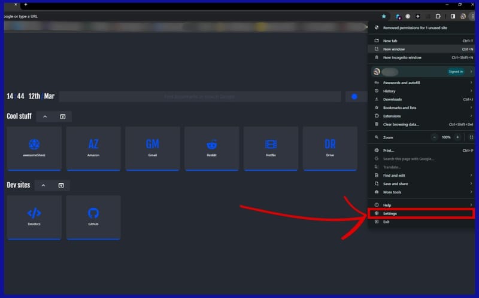
Task: Increase zoom with the plus button
Action: [457, 137]
